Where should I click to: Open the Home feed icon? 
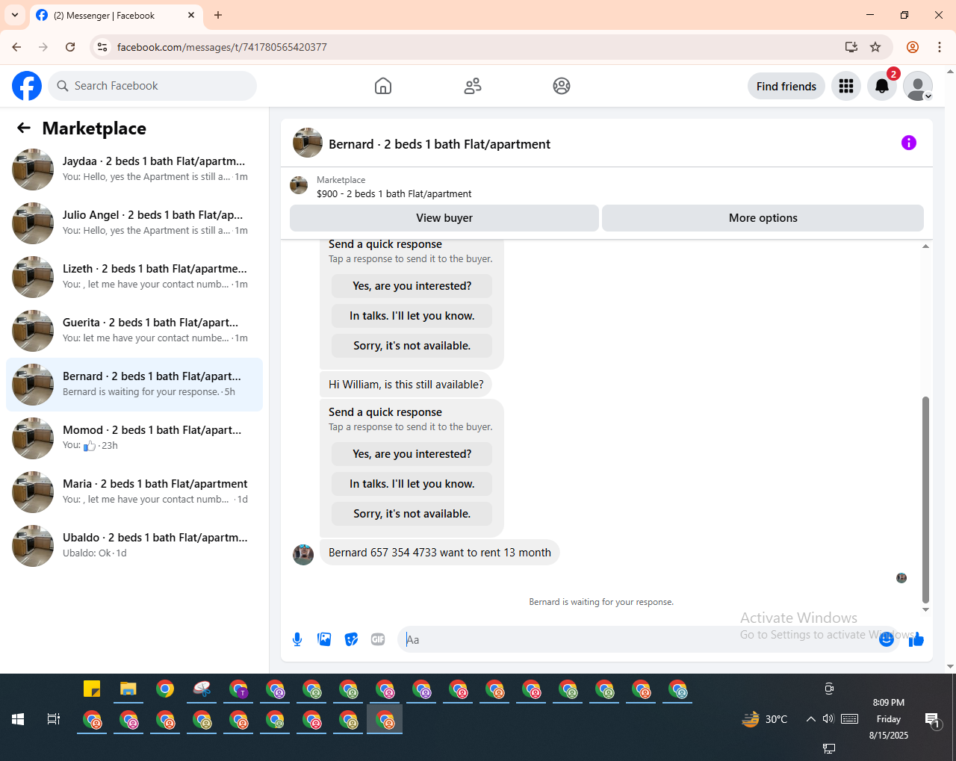(383, 86)
